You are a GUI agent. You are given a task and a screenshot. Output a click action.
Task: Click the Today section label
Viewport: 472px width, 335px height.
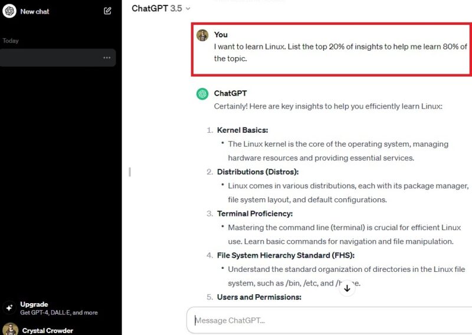point(11,41)
